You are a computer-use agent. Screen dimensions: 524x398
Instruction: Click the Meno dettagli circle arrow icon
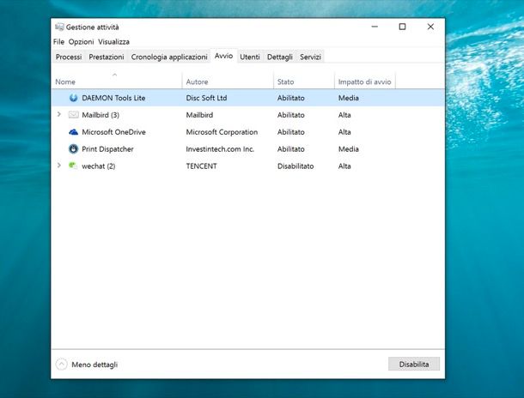coord(62,365)
